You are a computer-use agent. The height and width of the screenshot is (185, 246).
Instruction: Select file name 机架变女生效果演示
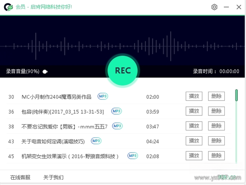pos(70,156)
